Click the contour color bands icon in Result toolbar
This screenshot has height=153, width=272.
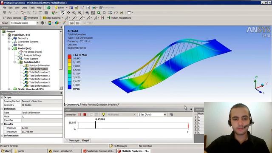(x=50, y=23)
